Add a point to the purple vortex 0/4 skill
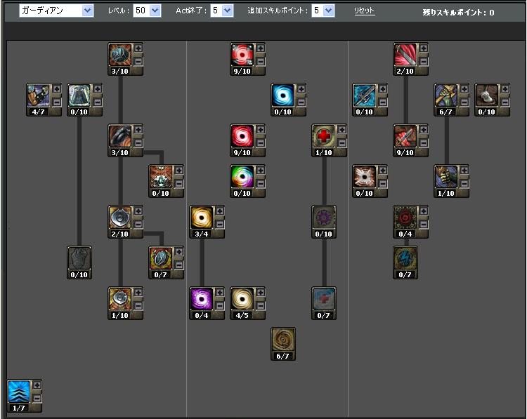Screen dimensions: 527x419 (x=220, y=293)
